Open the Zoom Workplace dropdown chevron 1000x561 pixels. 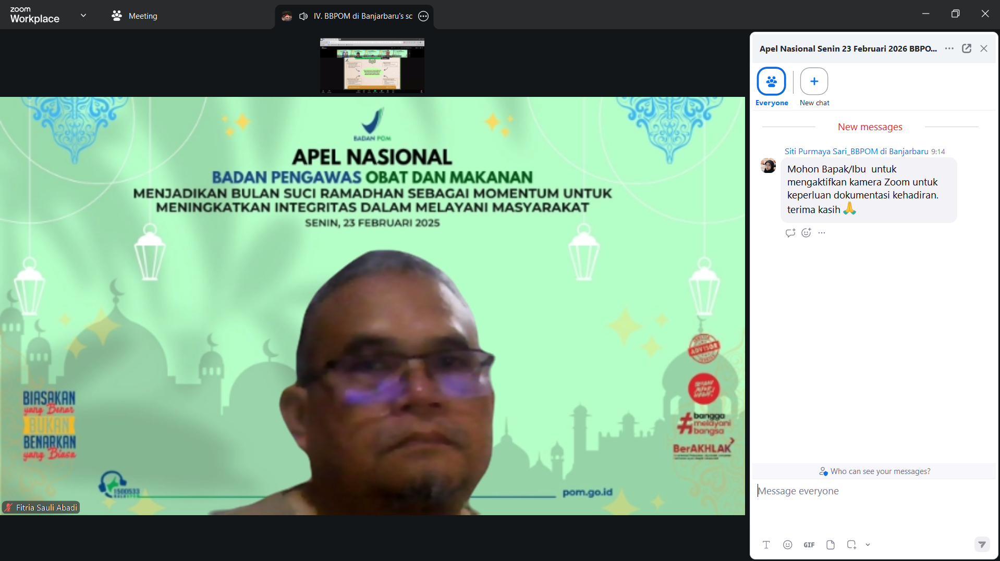(83, 16)
